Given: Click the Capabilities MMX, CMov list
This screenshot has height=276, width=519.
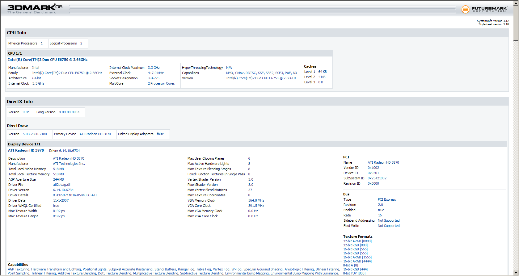Looking at the screenshot, I should tap(261, 73).
